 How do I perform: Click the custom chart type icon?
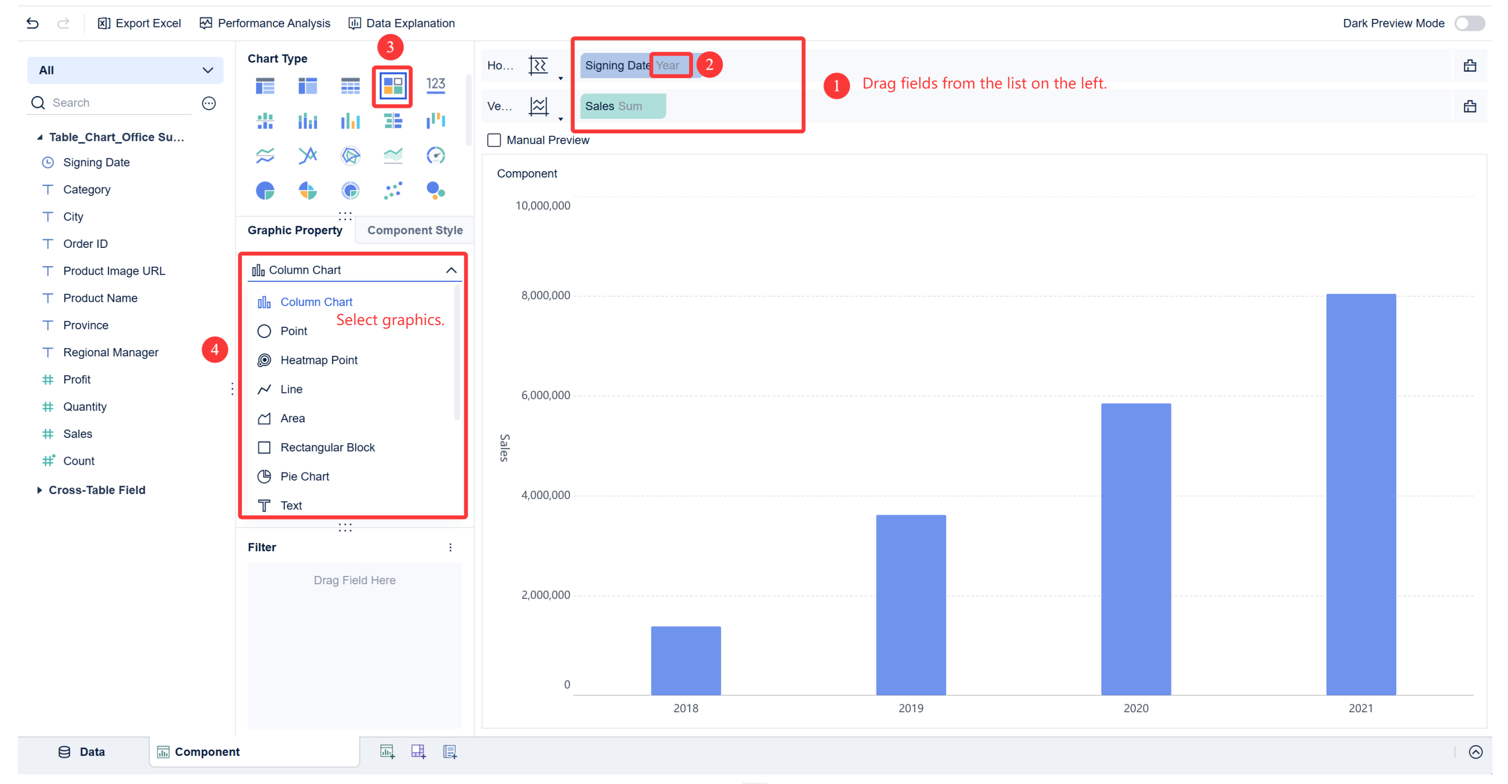(x=392, y=86)
